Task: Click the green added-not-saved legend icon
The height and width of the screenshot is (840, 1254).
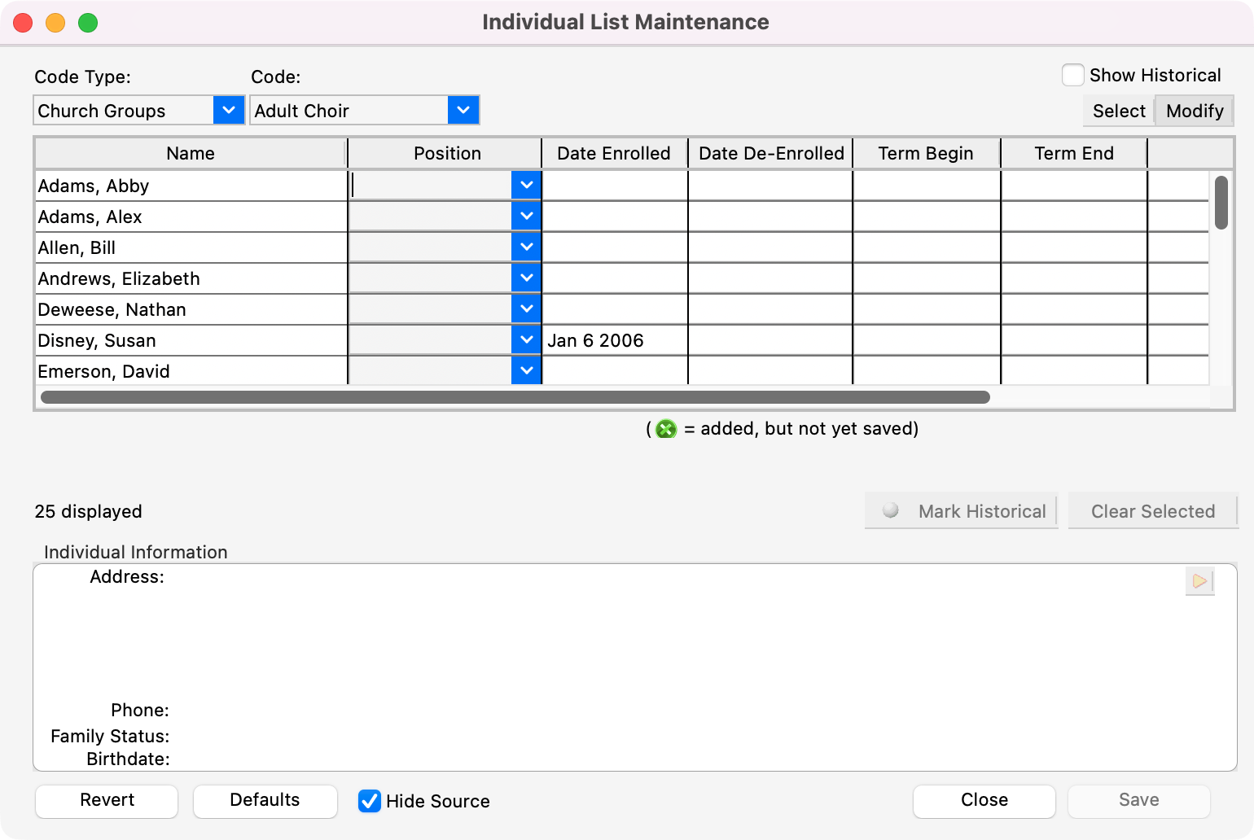Action: (666, 429)
